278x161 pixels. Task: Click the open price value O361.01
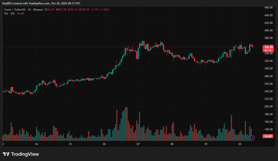[x=50, y=10]
